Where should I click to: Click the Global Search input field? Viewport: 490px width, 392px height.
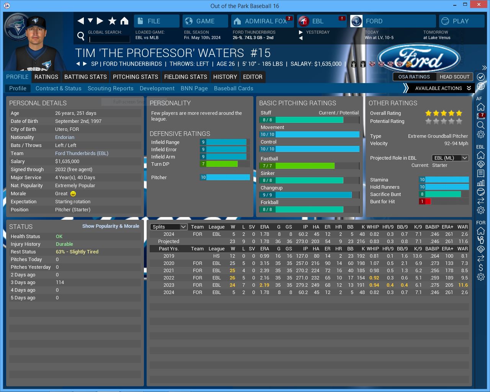(x=109, y=39)
